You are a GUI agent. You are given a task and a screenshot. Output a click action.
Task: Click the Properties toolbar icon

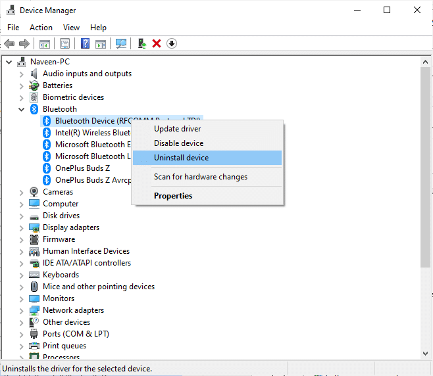coord(65,43)
